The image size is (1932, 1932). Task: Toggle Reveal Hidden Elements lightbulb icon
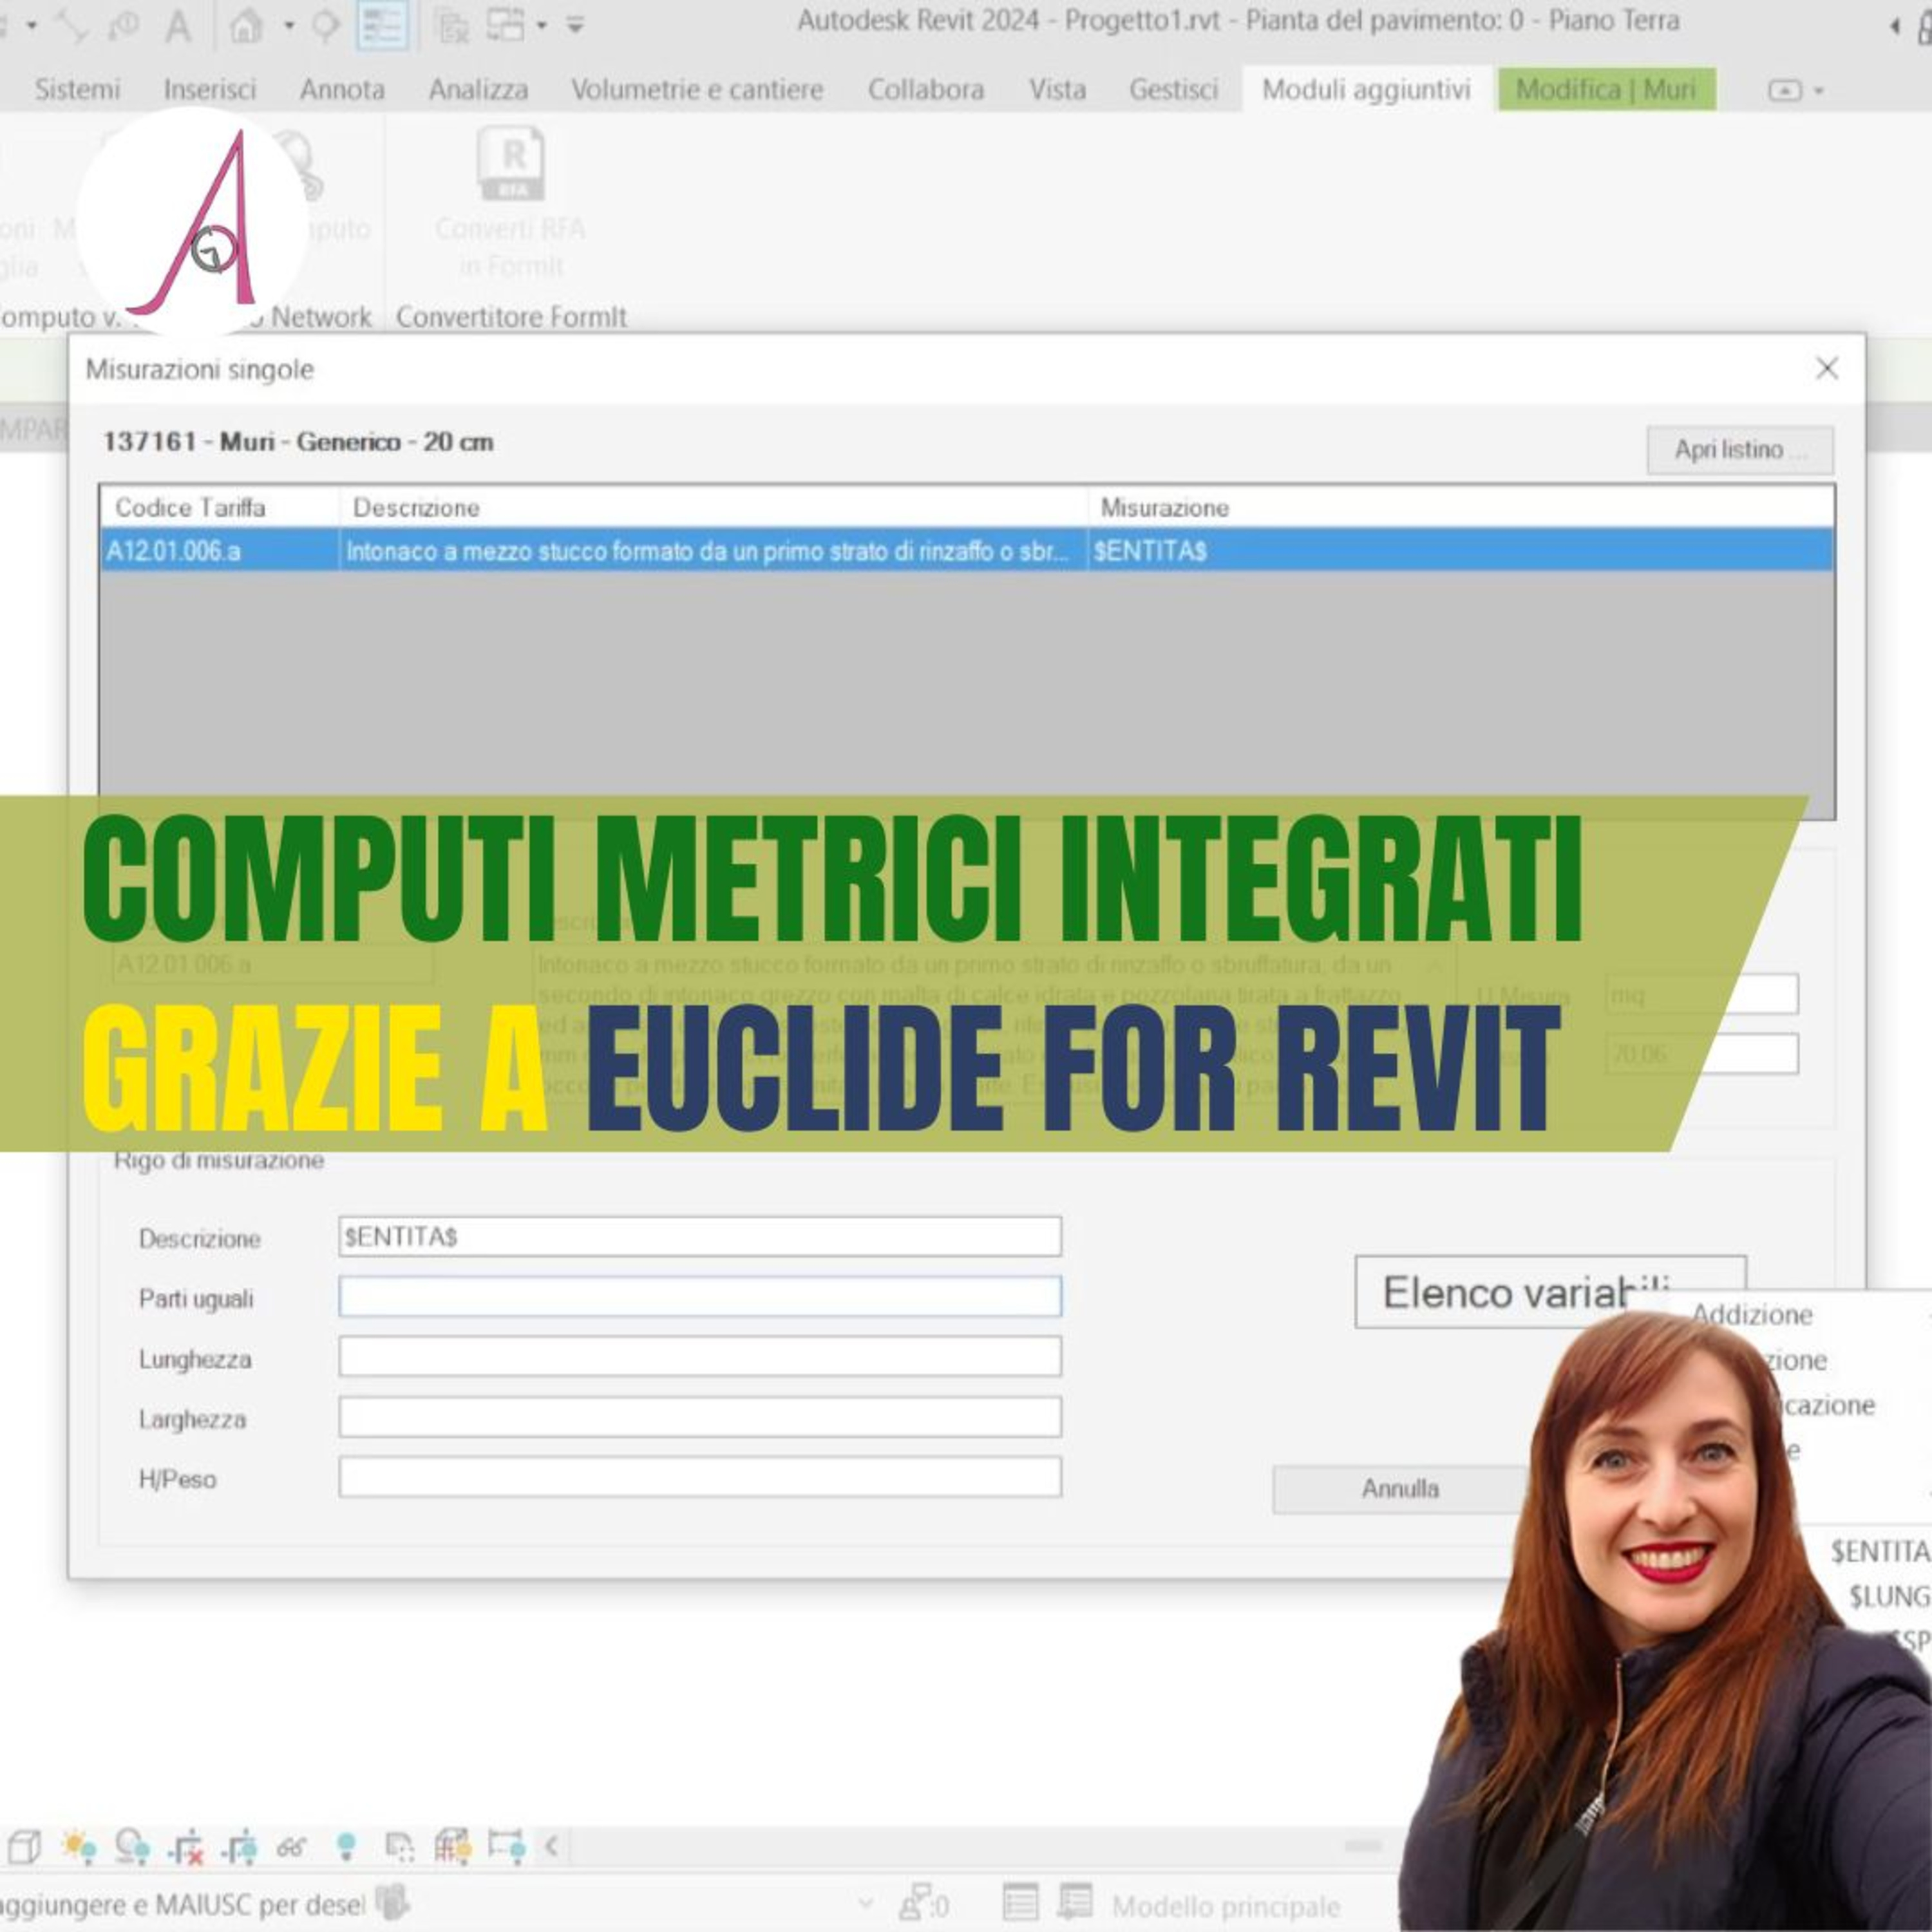coord(346,1846)
